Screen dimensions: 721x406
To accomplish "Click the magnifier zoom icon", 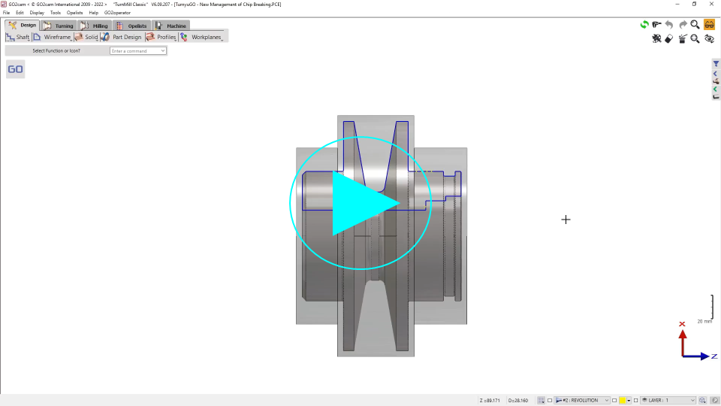I will (x=695, y=25).
